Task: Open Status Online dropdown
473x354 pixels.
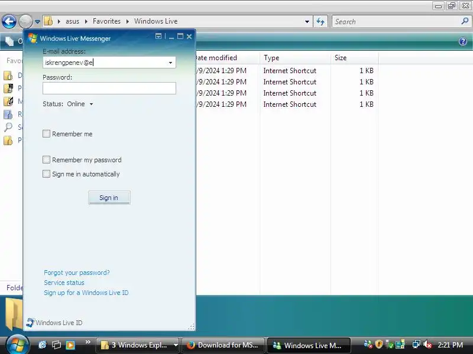Action: pyautogui.click(x=80, y=104)
